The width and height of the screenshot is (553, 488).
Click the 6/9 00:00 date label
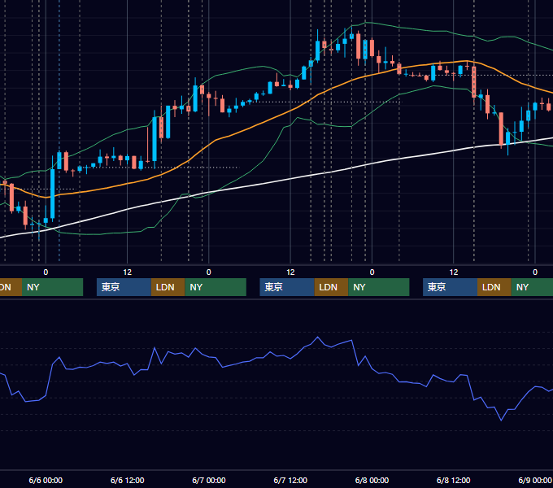coord(535,480)
